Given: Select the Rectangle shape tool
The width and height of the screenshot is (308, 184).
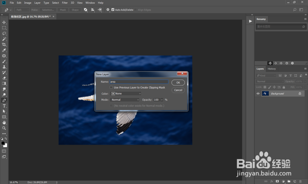Looking at the screenshot, I should [4, 117].
